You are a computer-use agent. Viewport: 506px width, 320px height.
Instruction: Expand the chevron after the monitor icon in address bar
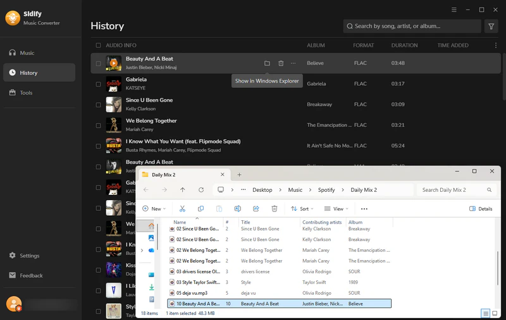(x=232, y=190)
